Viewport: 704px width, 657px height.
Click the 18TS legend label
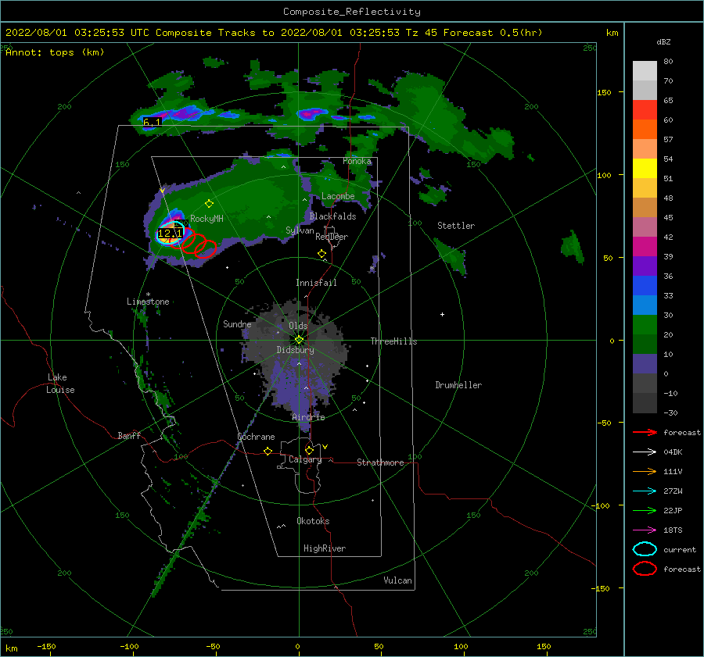(x=673, y=530)
